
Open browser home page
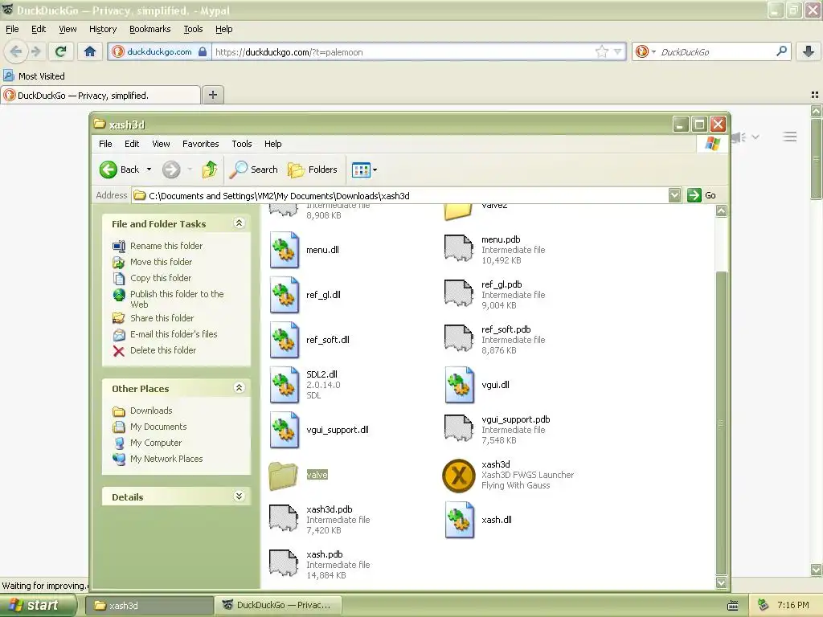tap(90, 51)
